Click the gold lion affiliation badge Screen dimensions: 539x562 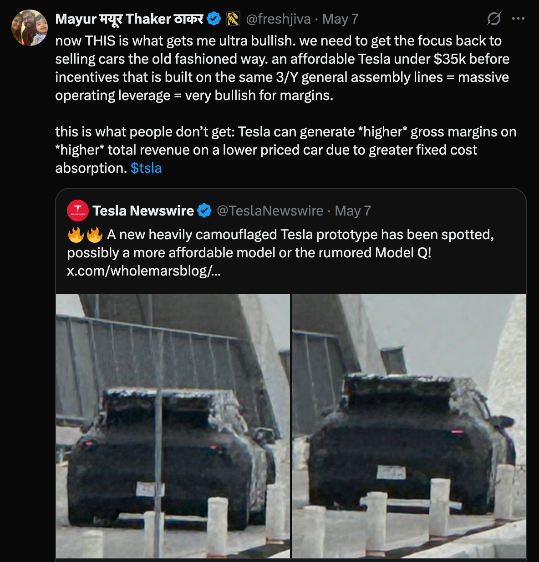pos(233,19)
